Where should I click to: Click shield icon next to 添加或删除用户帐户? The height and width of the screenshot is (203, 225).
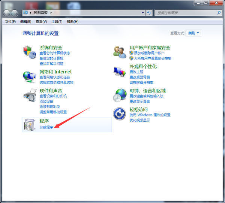click(x=131, y=53)
